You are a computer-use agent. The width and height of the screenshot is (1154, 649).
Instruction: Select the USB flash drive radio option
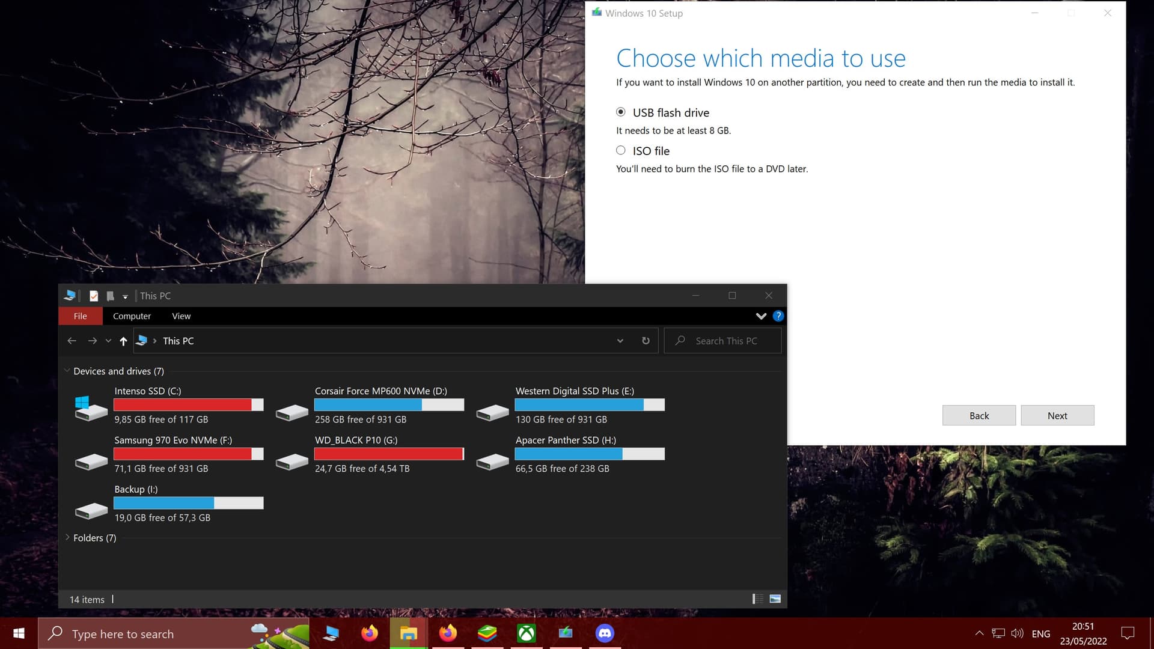pos(621,112)
